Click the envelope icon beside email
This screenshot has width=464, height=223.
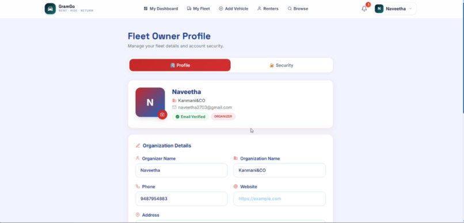[x=174, y=108]
